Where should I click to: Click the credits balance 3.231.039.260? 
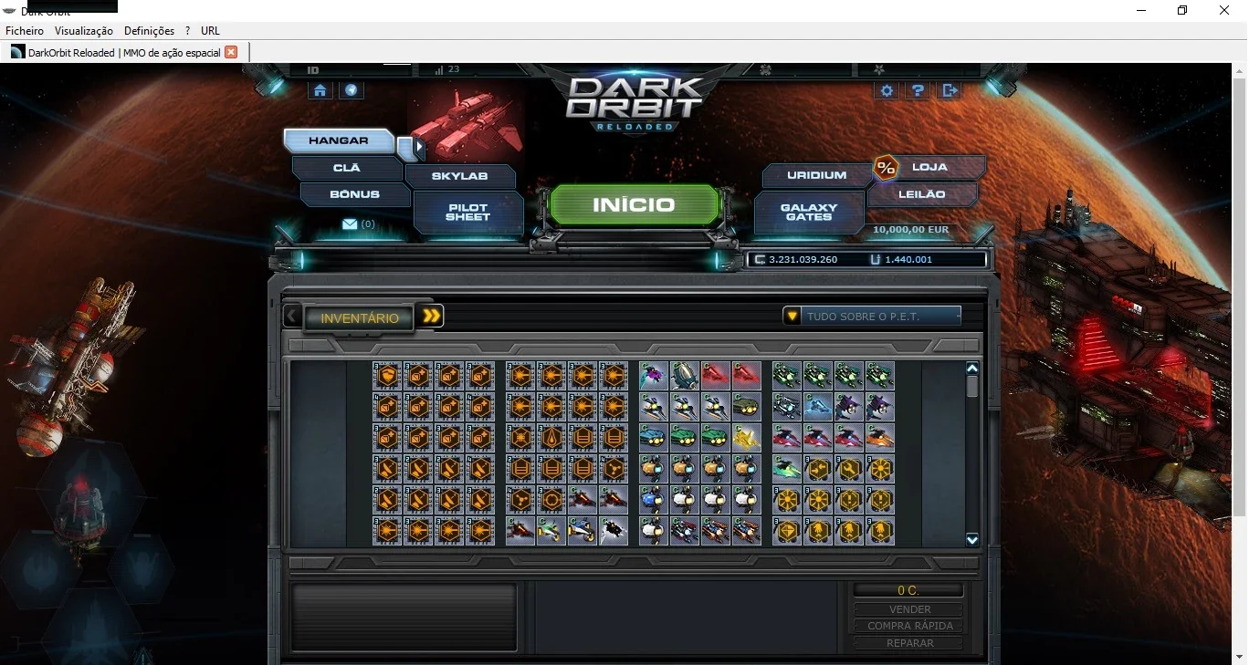(803, 260)
